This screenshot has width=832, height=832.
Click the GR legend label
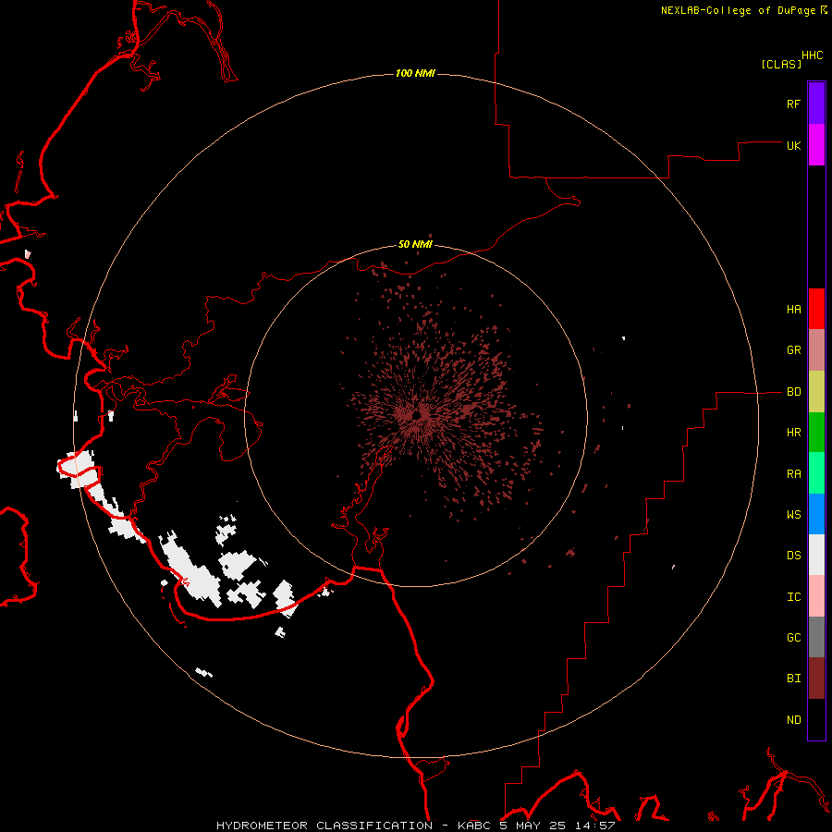point(793,350)
